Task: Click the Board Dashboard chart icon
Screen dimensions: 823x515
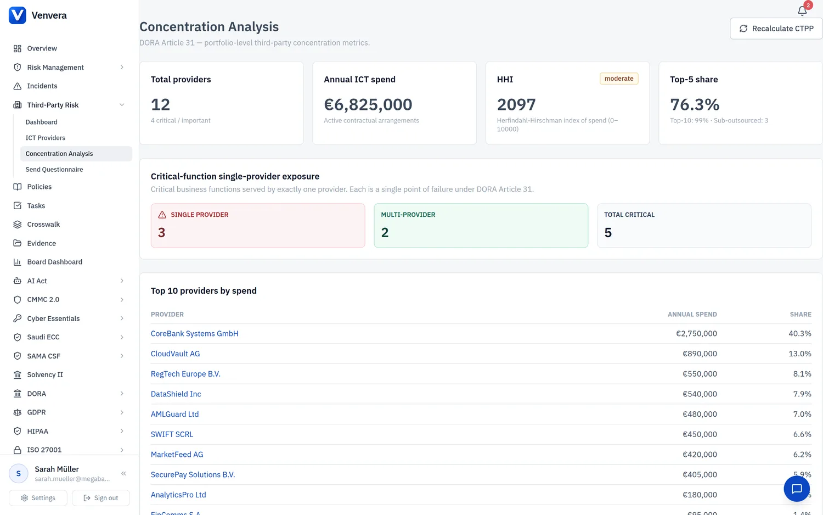Action: 18,262
